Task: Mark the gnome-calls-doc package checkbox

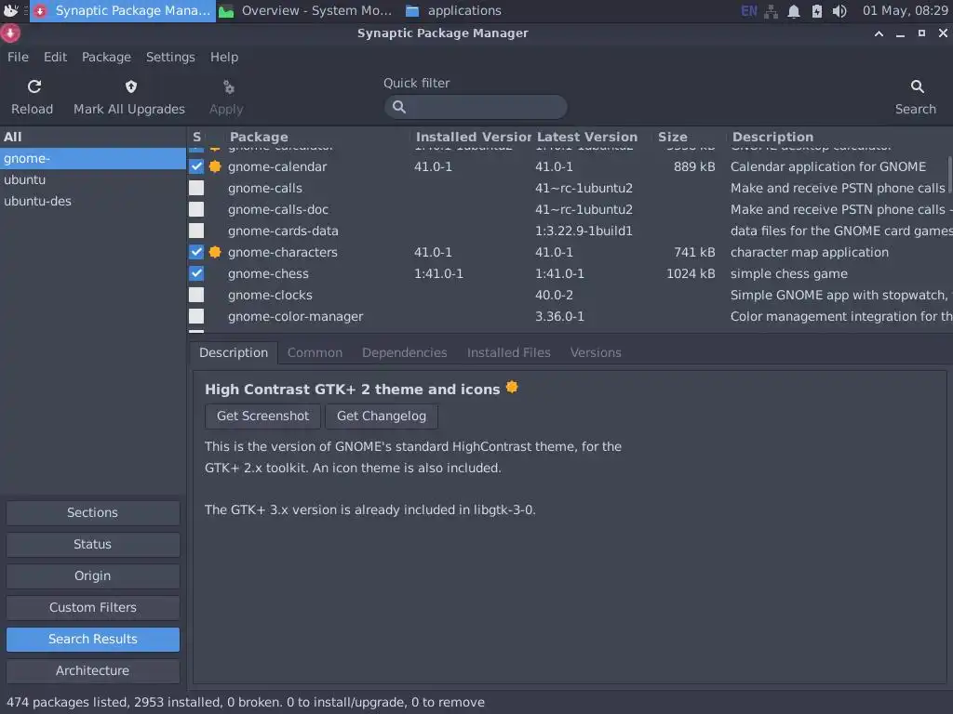Action: (x=196, y=209)
